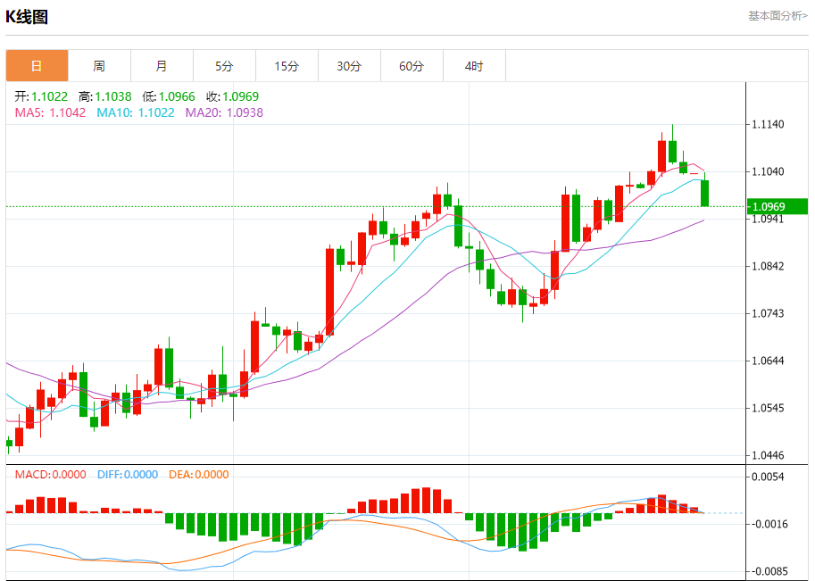Viewport: 815px width, 581px height.
Task: Switch to the 月 monthly tab
Action: (x=162, y=66)
